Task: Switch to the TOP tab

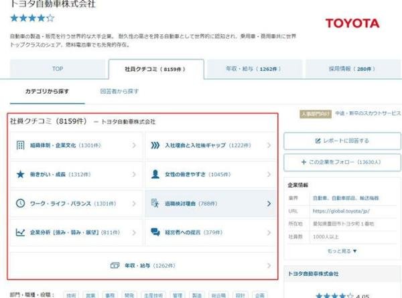Action: click(58, 69)
